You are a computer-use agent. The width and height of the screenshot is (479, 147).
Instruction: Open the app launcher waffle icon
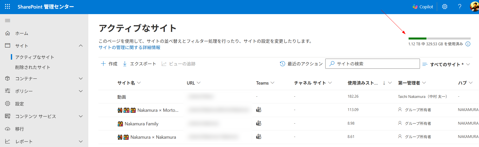(x=8, y=7)
